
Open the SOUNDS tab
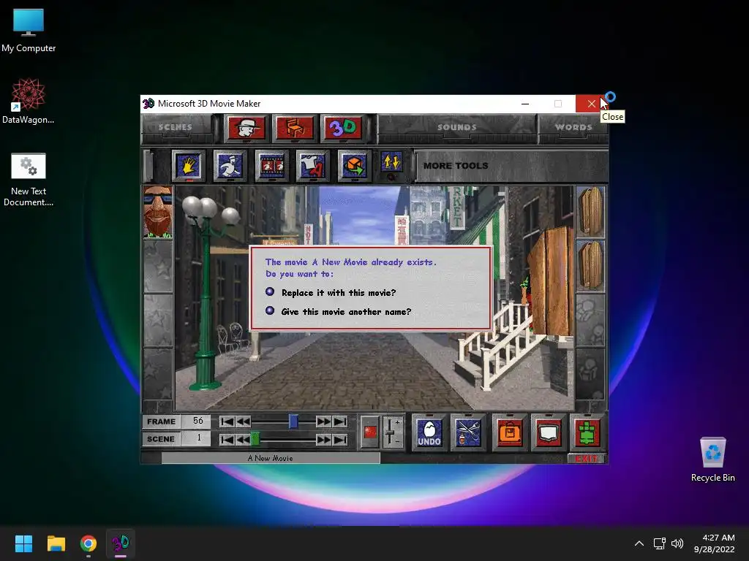click(x=456, y=127)
